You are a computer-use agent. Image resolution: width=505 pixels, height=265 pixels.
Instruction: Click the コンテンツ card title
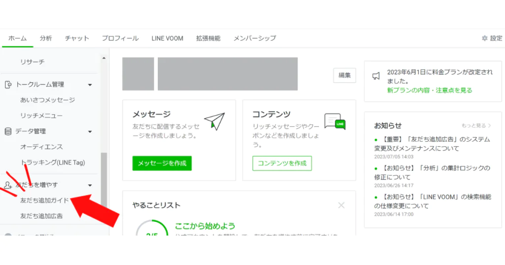272,114
